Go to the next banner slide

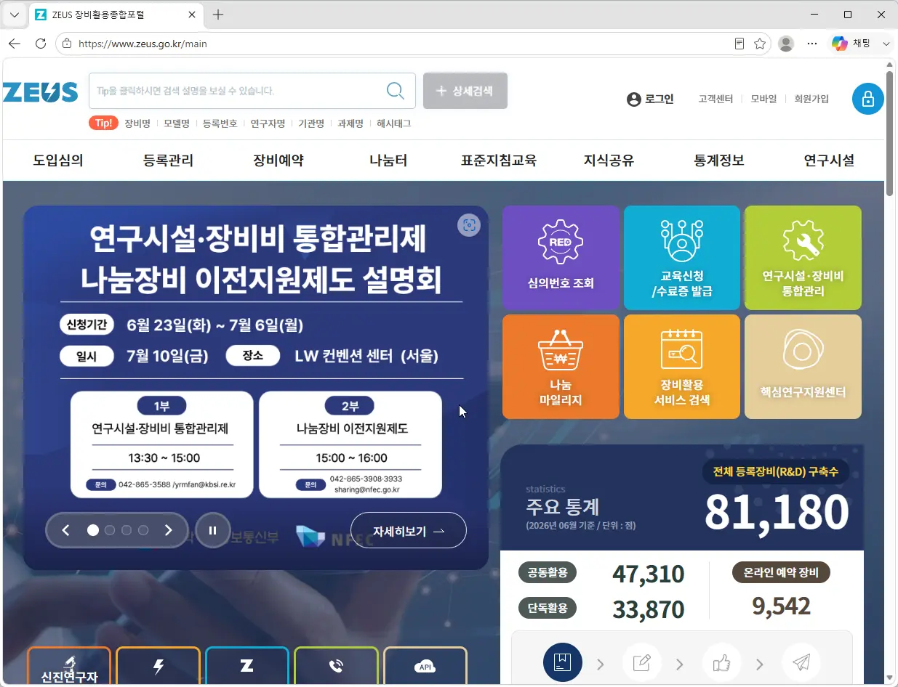pyautogui.click(x=169, y=530)
